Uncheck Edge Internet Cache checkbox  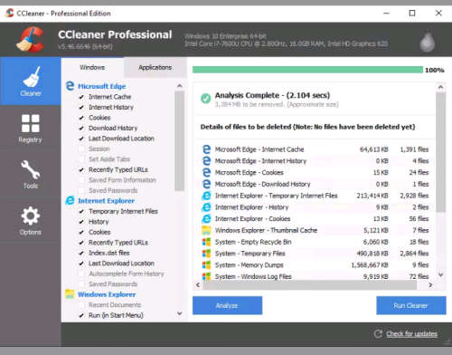tap(81, 97)
